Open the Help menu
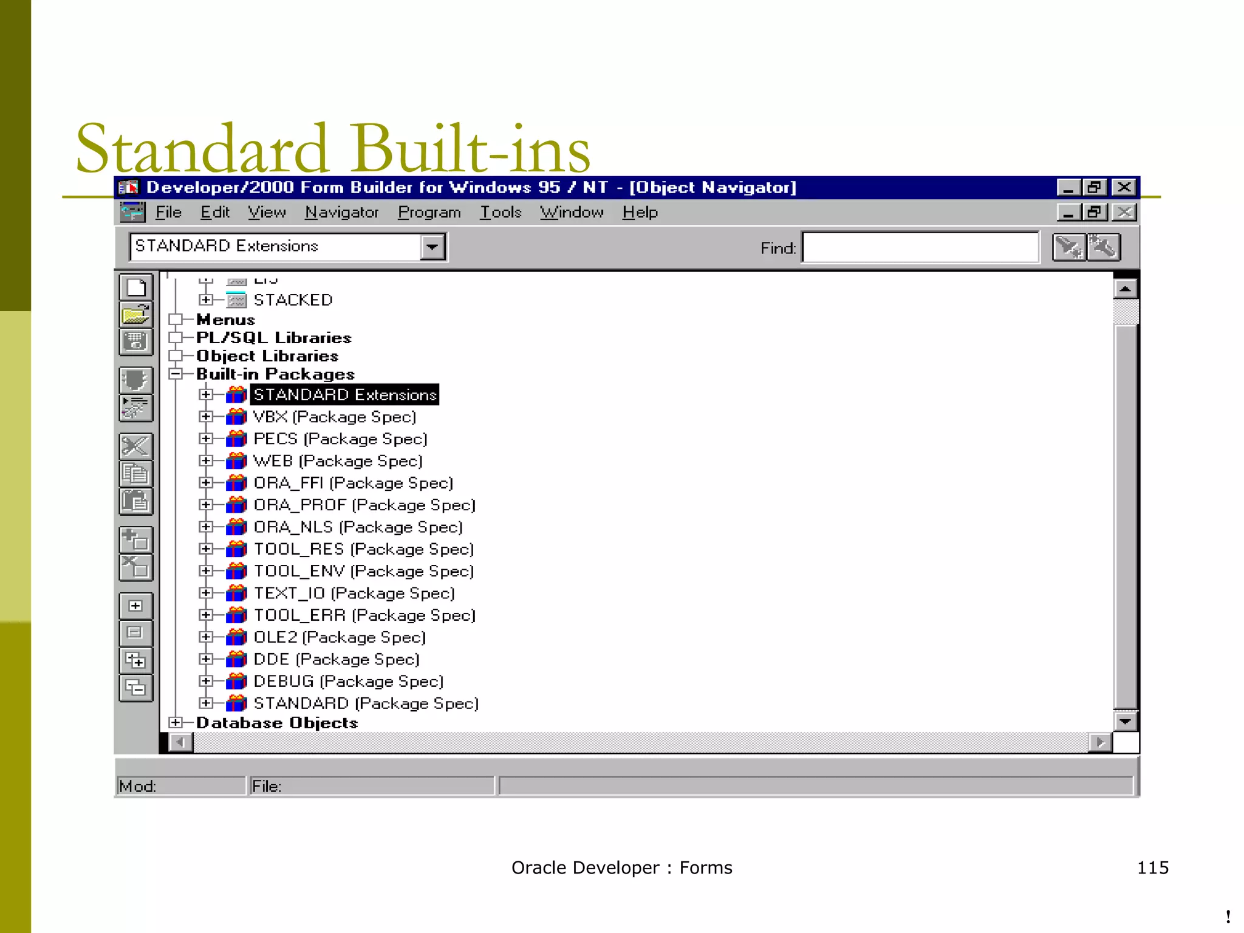The width and height of the screenshot is (1244, 933). point(640,212)
